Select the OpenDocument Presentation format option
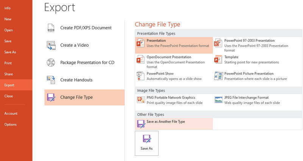The height and width of the screenshot is (161, 303). [174, 62]
